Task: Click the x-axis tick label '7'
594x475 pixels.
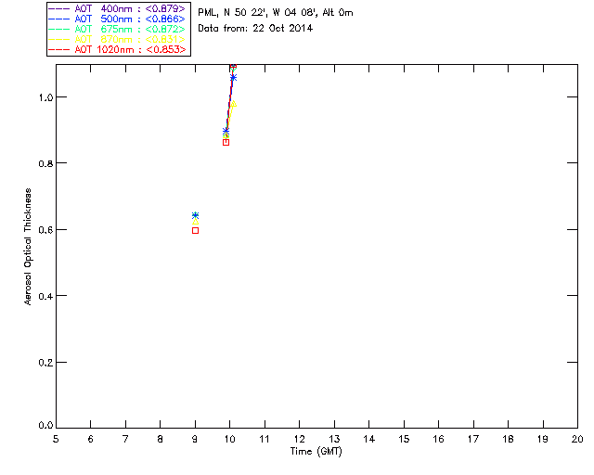Action: point(125,439)
